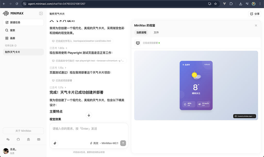This screenshot has width=264, height=157.
Task: Expand the 已思考 1.17s thinking chevron
Action: coord(65,88)
